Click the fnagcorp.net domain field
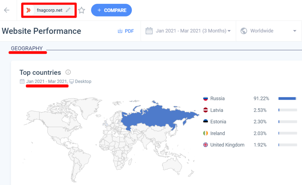 [x=49, y=10]
